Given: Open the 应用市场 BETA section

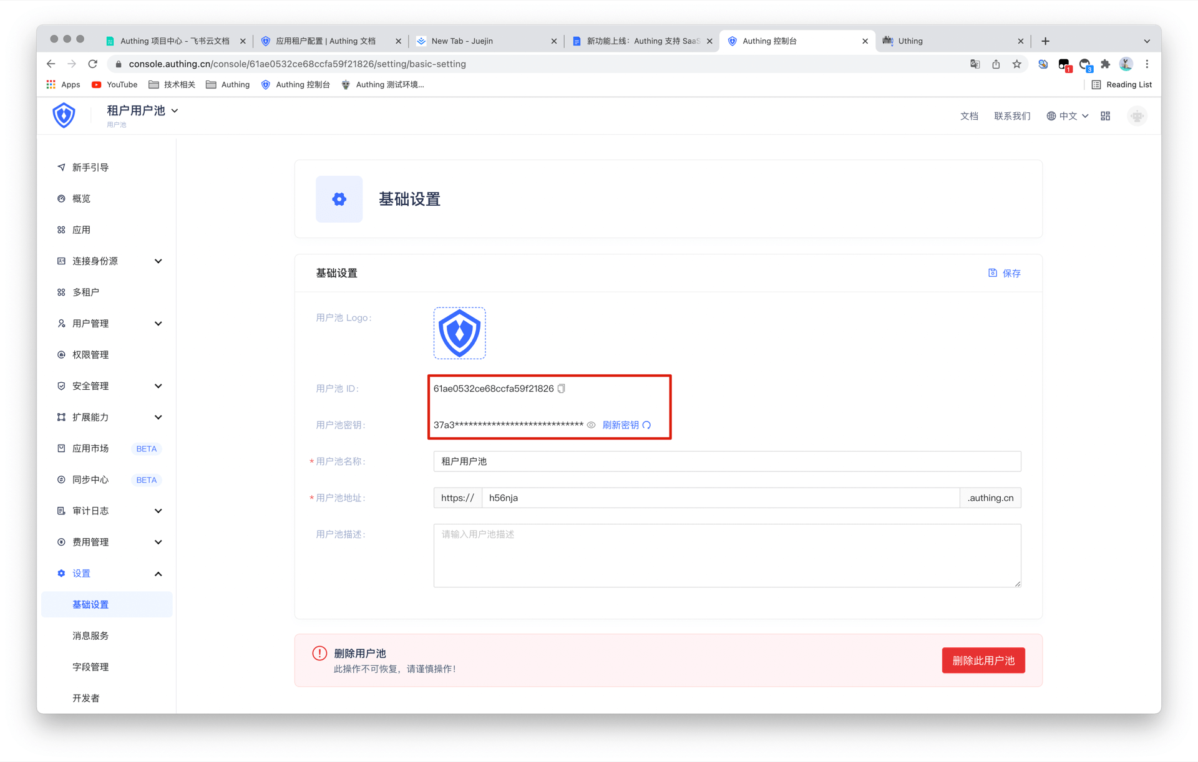Looking at the screenshot, I should (92, 448).
